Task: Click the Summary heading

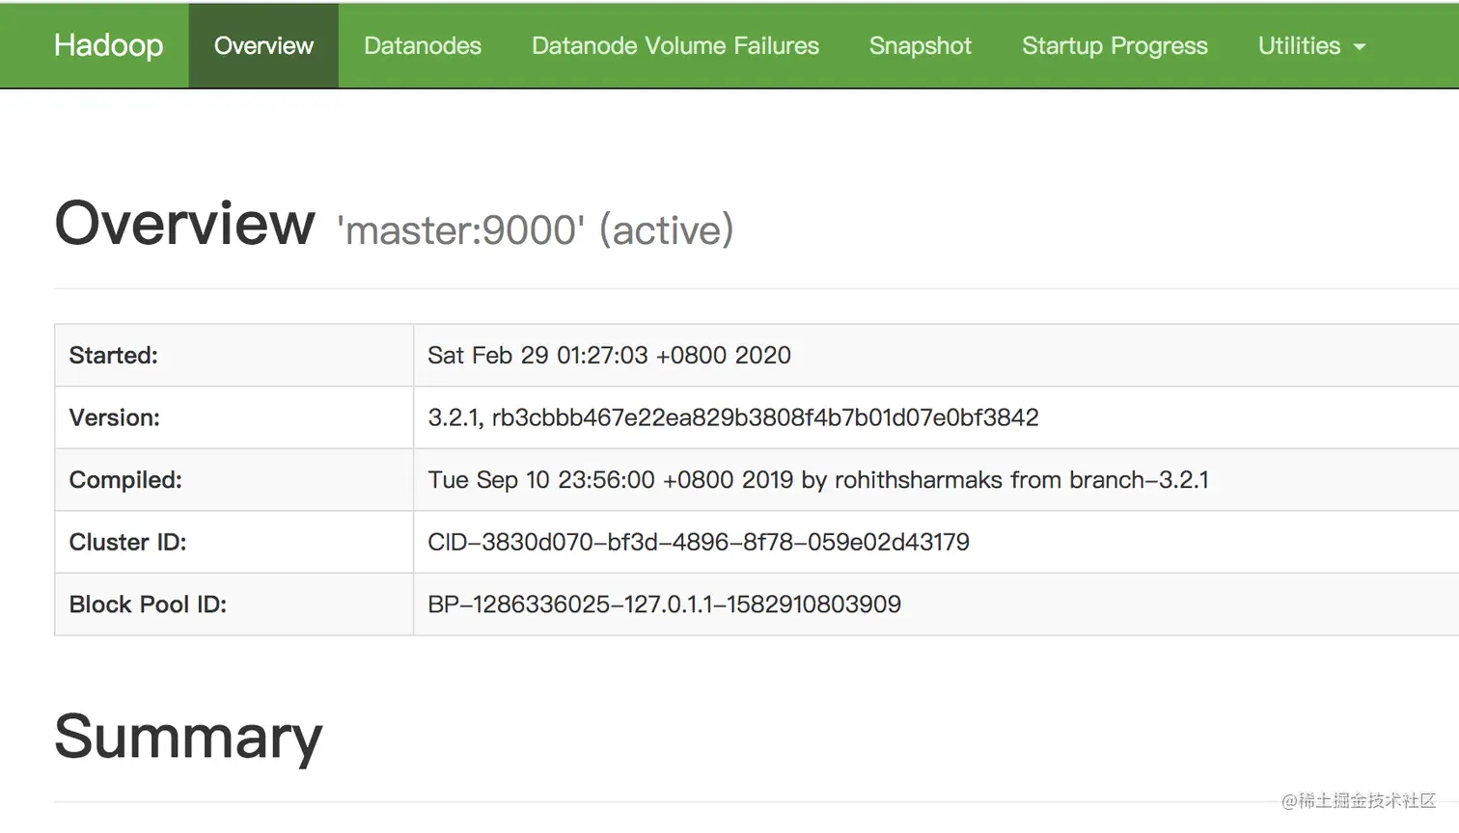Action: [188, 738]
